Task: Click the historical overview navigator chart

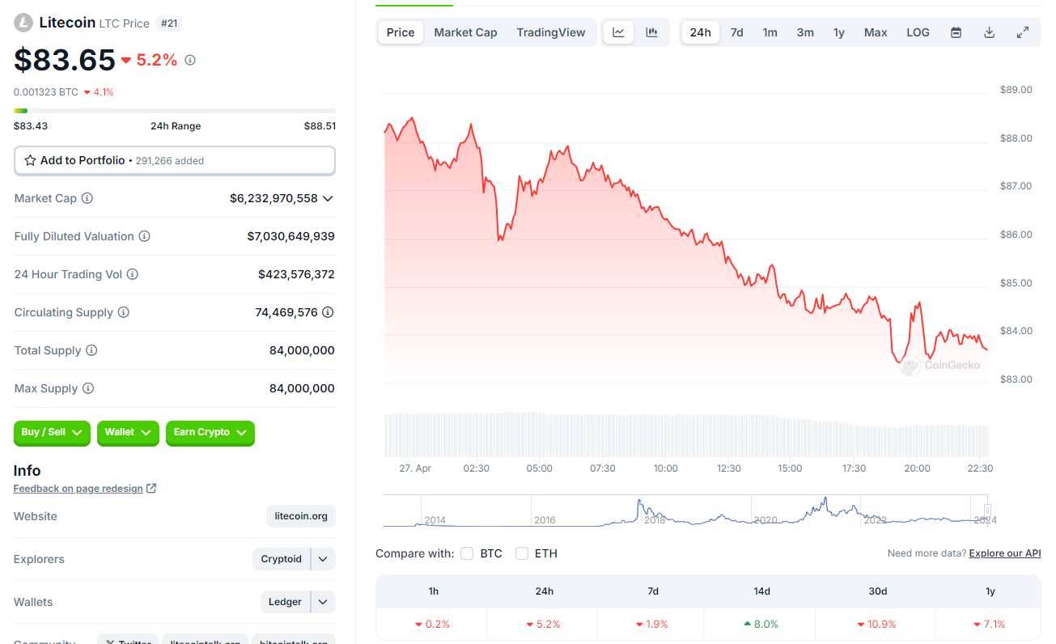Action: coord(685,511)
